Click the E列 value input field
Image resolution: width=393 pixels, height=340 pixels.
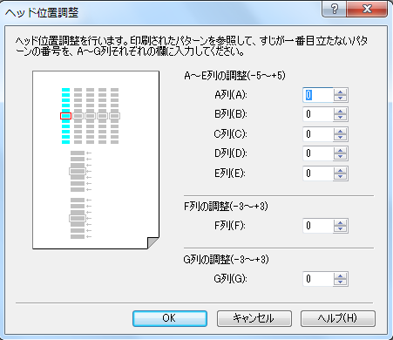(x=318, y=173)
